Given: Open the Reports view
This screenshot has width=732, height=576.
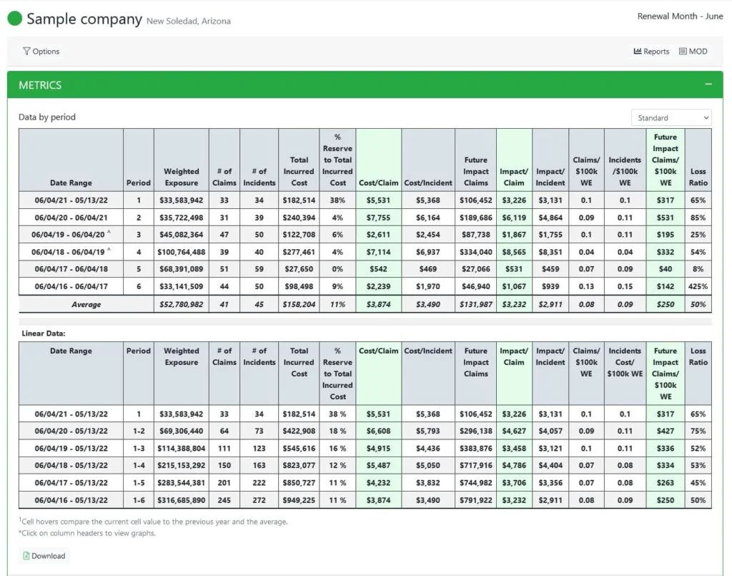Looking at the screenshot, I should coord(651,52).
